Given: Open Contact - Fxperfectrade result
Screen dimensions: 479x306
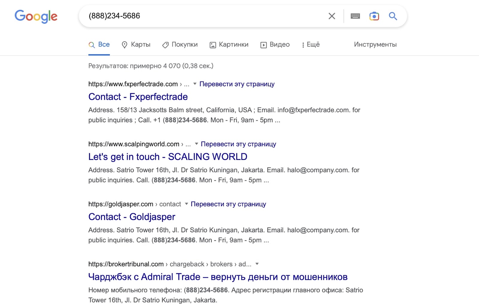Looking at the screenshot, I should click(138, 97).
